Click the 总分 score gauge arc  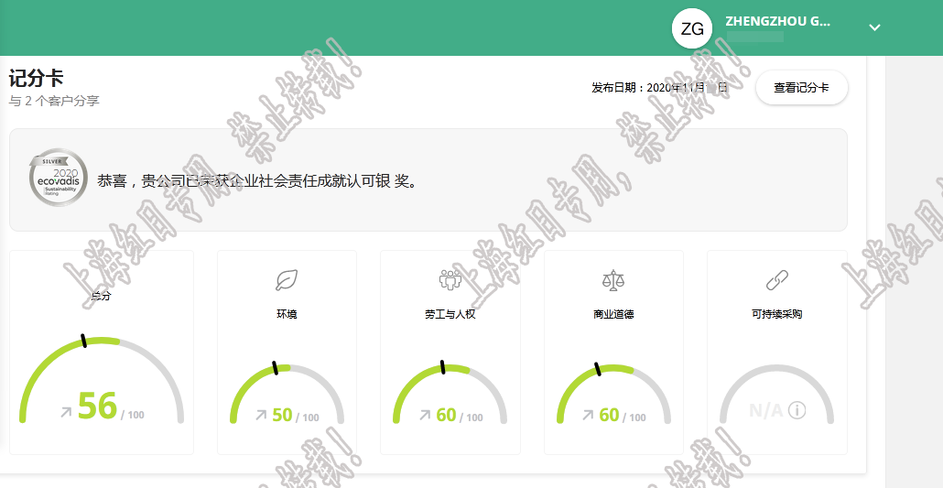[x=102, y=379]
